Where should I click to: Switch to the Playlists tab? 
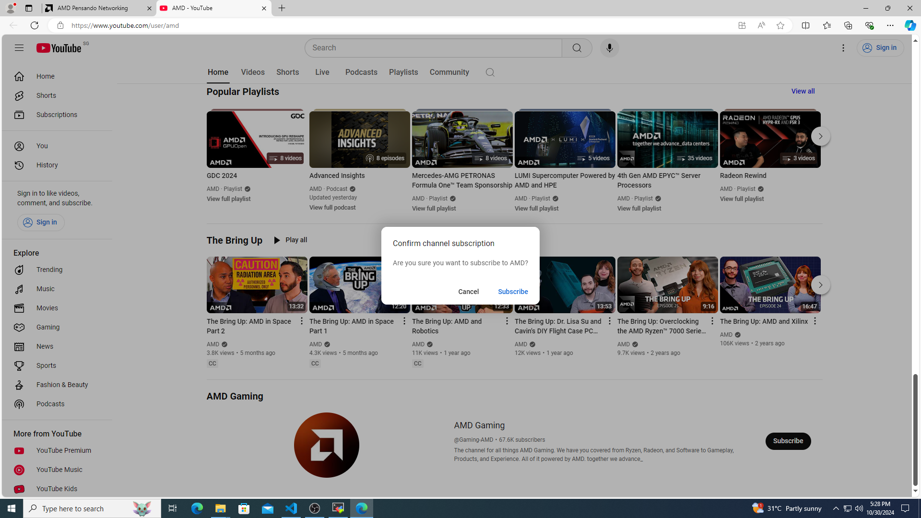[403, 72]
